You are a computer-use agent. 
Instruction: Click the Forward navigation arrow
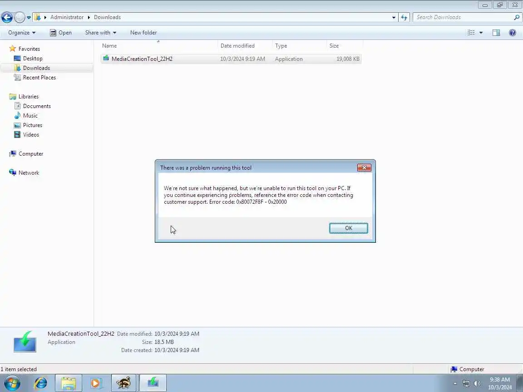pyautogui.click(x=20, y=17)
